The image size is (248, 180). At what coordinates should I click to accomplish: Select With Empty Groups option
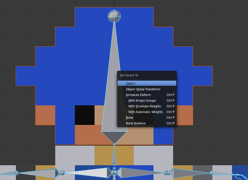(x=147, y=100)
